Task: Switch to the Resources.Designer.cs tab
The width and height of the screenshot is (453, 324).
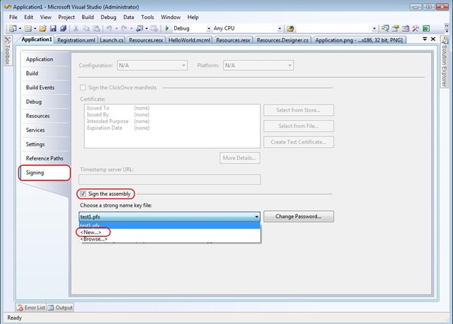Action: pyautogui.click(x=282, y=40)
